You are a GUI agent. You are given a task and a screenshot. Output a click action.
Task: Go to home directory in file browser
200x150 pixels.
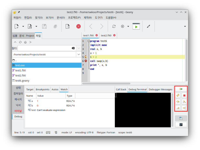25,42
